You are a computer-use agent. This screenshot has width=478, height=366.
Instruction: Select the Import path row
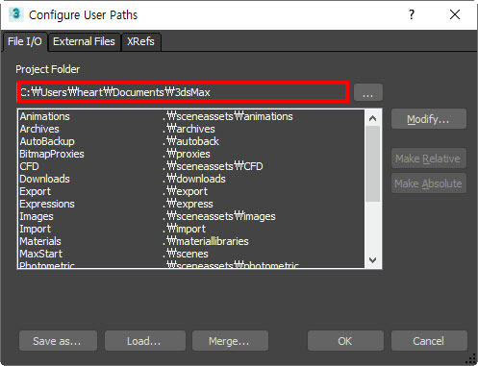tap(191, 229)
